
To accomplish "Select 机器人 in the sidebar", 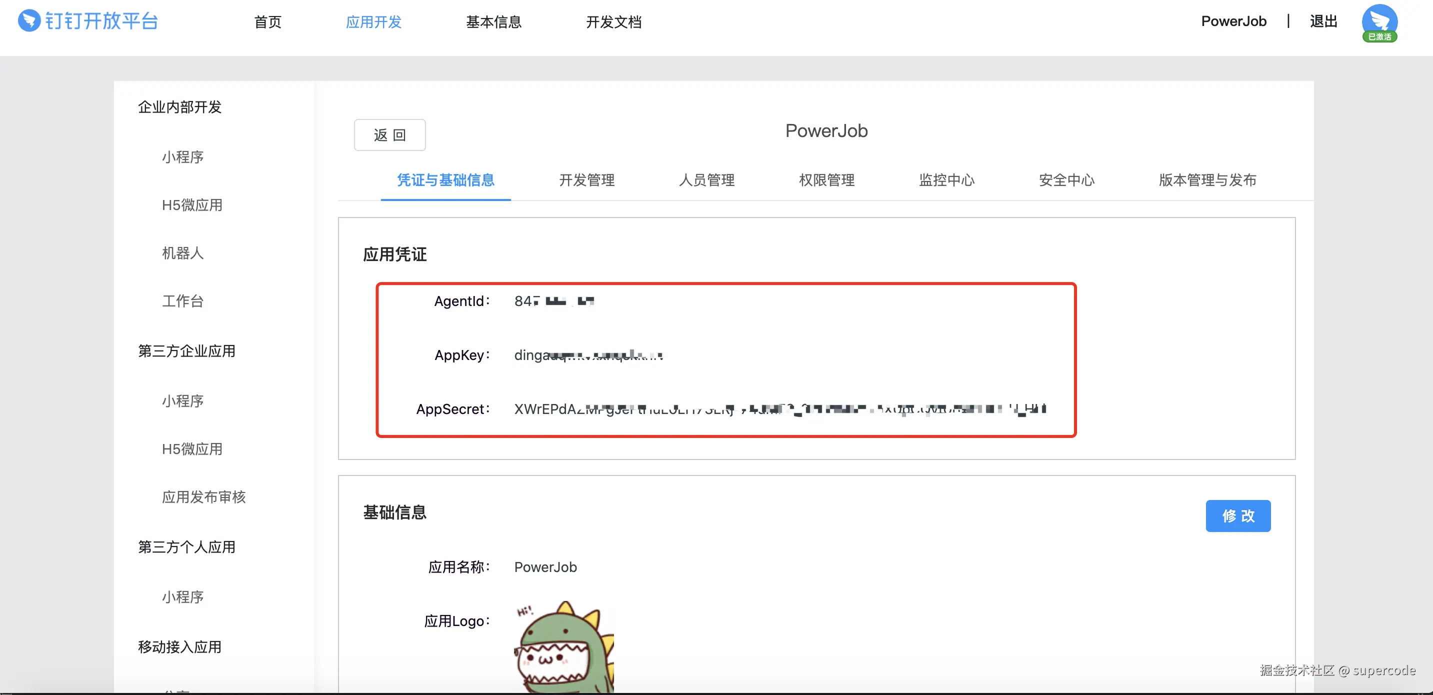I will tap(182, 253).
